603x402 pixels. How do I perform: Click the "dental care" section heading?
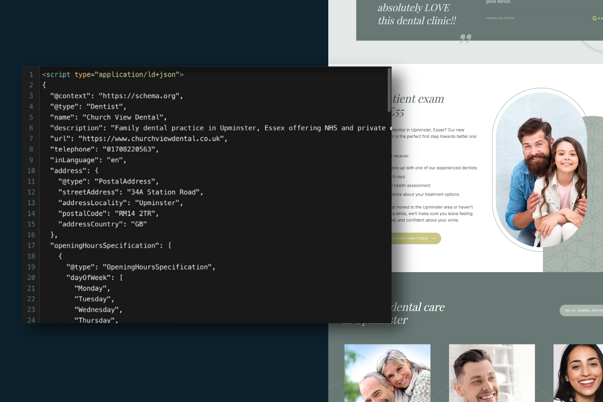point(418,307)
